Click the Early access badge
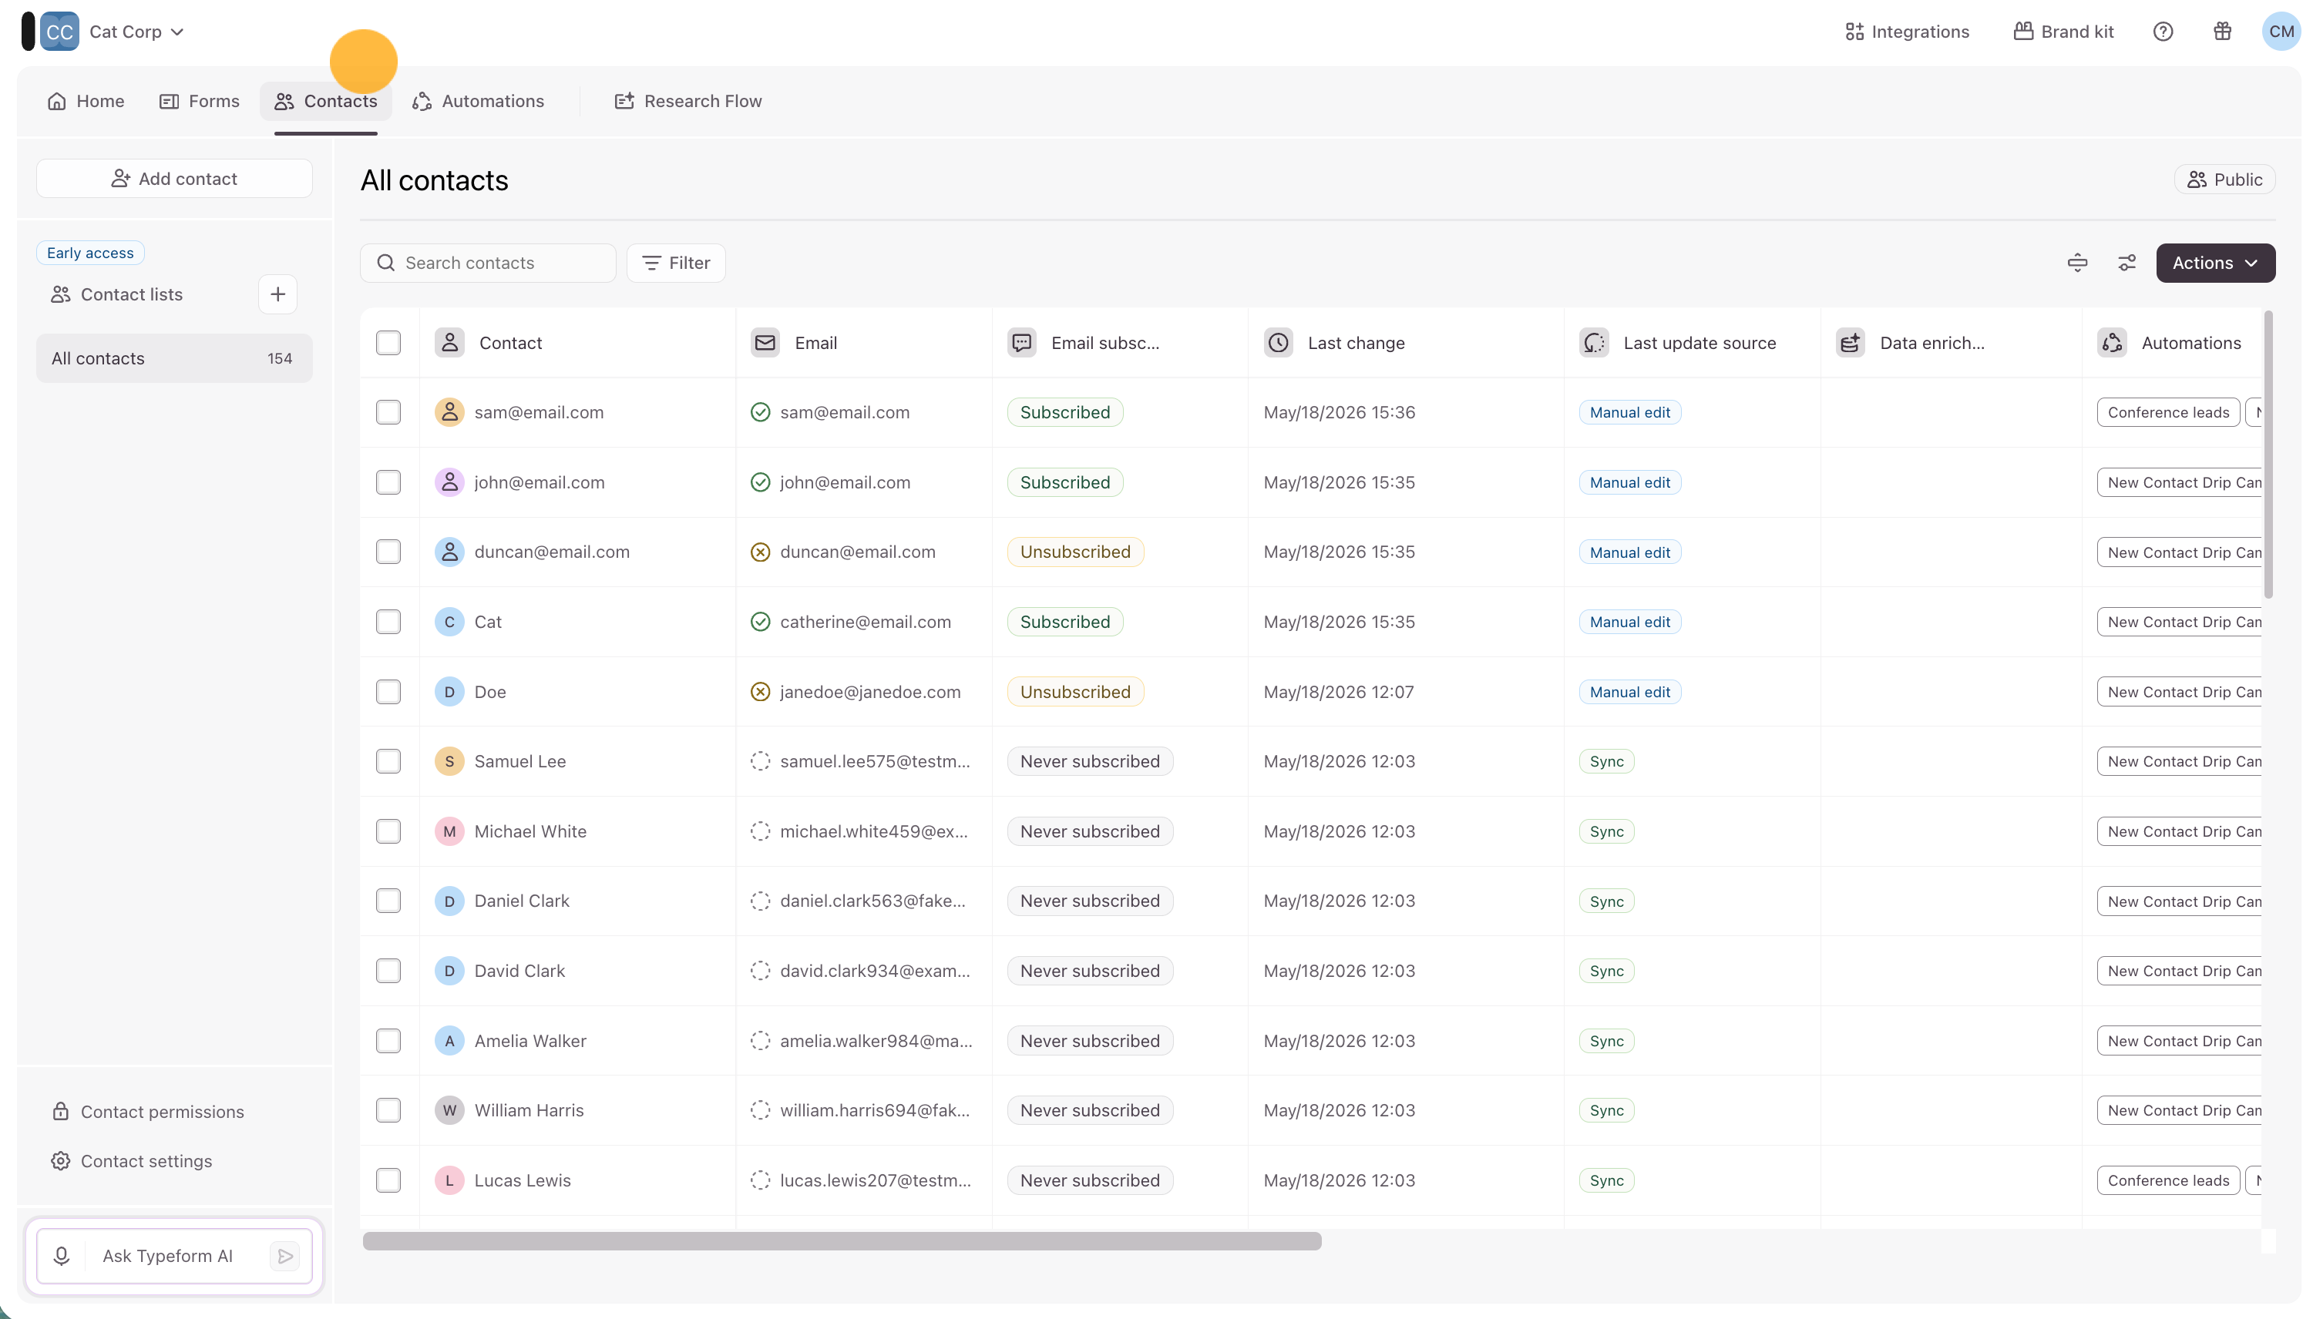Screen dimensions: 2303x1319 (x=89, y=253)
